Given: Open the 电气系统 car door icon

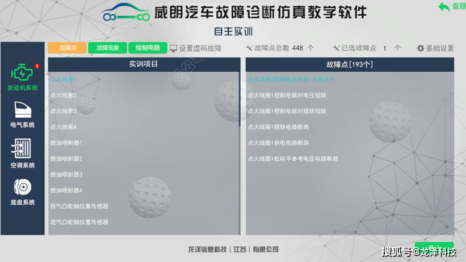Looking at the screenshot, I should (23, 110).
